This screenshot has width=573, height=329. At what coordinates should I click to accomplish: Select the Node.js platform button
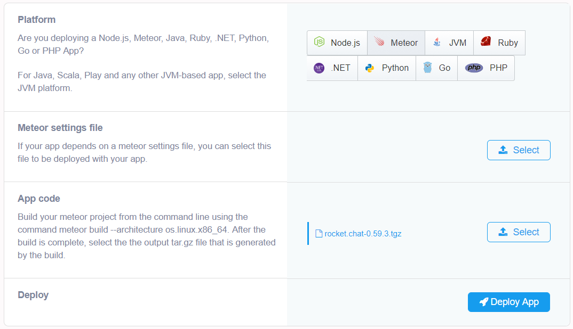tap(337, 43)
